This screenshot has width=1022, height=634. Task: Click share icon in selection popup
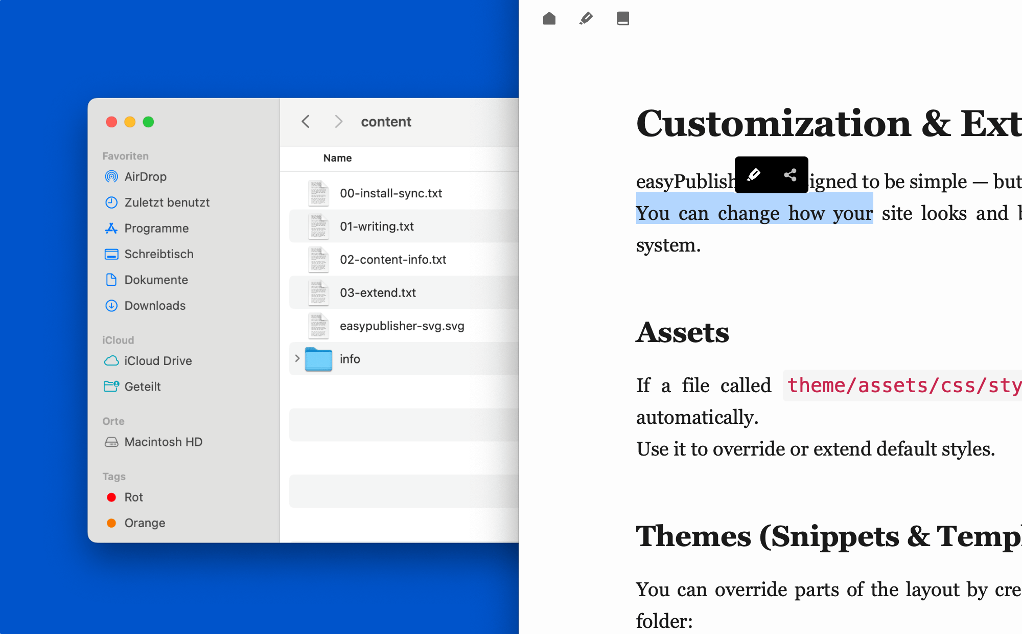click(790, 175)
